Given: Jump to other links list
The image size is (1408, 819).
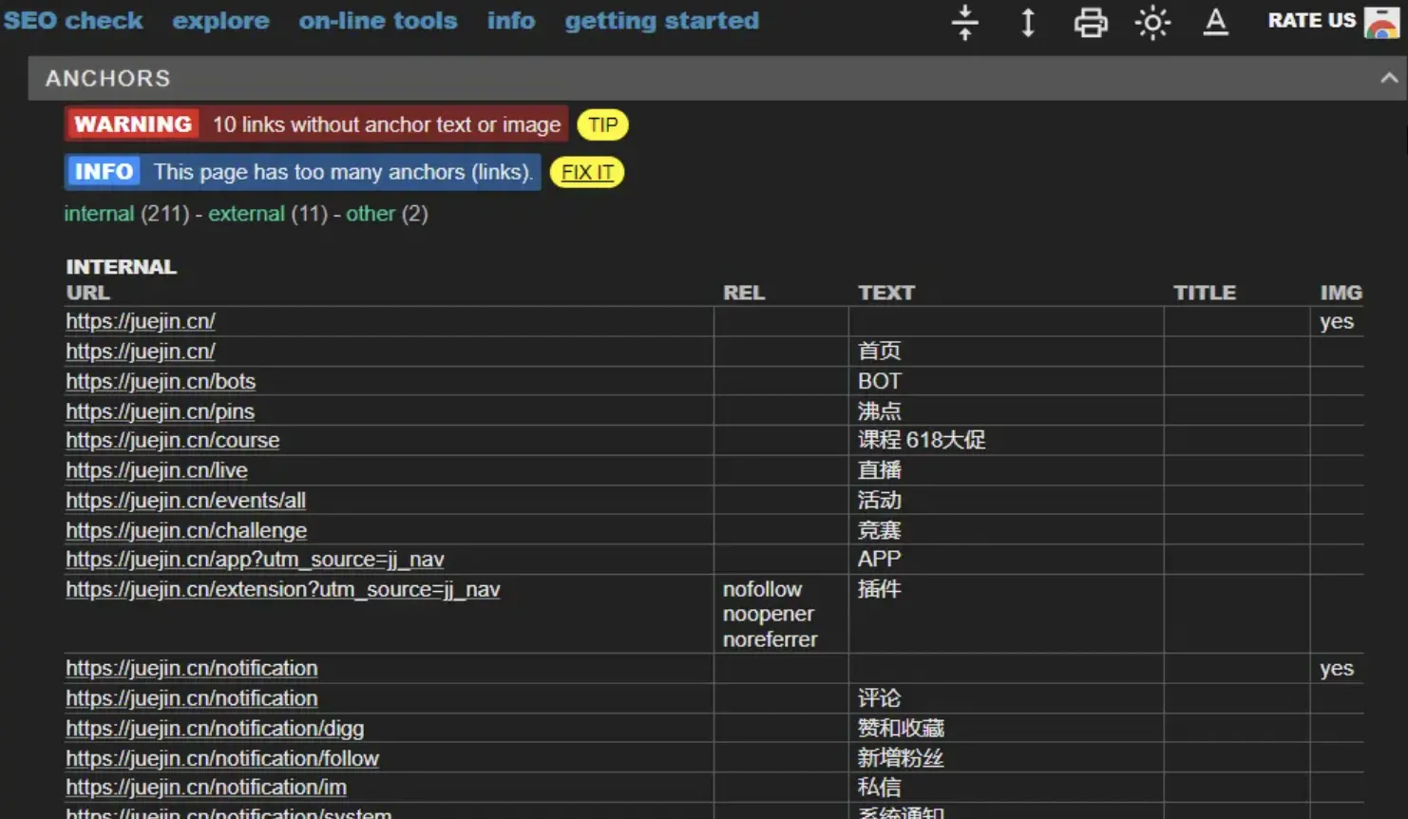Looking at the screenshot, I should (x=370, y=214).
